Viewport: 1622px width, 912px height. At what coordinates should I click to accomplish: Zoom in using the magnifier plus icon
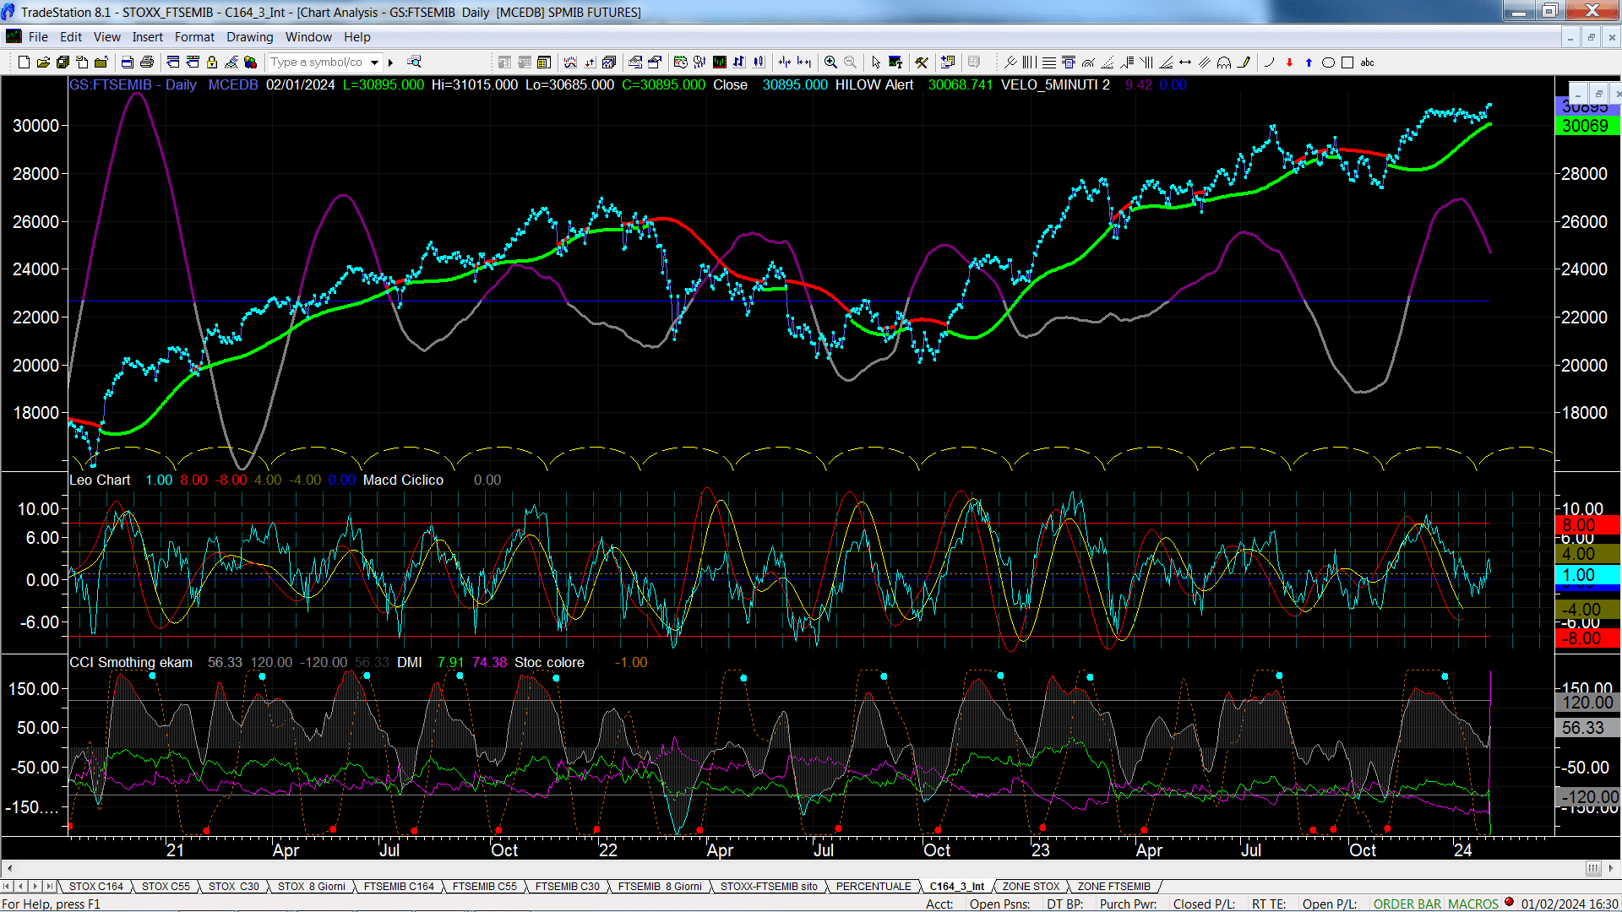click(830, 62)
